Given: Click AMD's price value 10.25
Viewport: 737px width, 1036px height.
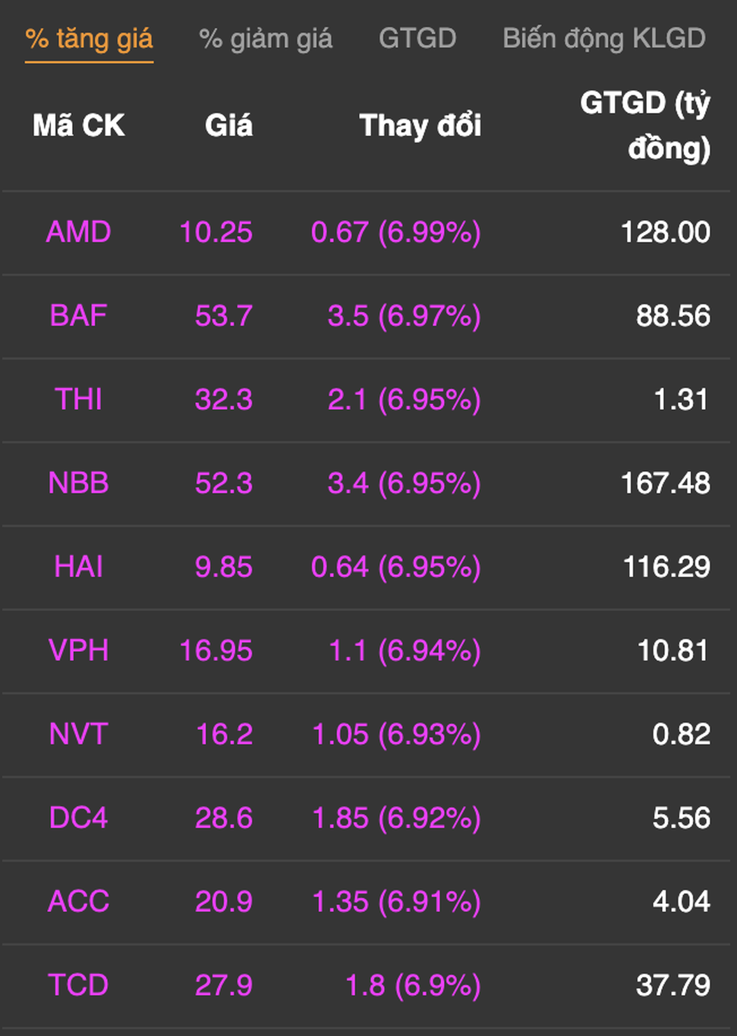Looking at the screenshot, I should click(216, 232).
